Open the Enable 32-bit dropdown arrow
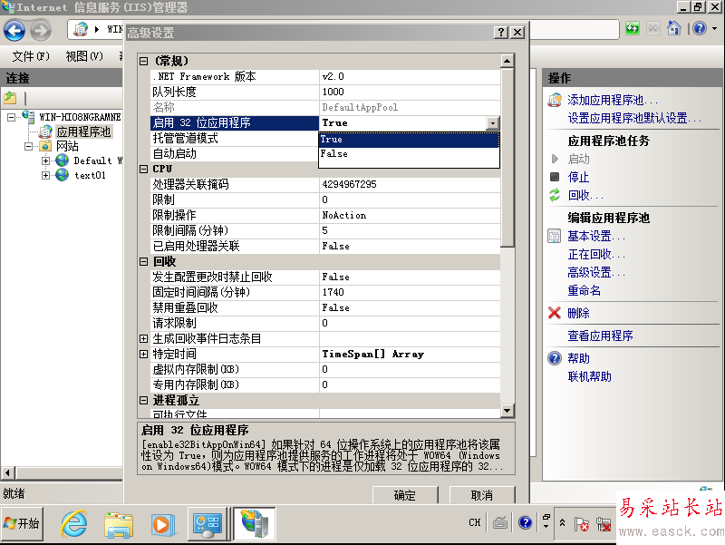The height and width of the screenshot is (545, 725). tap(493, 122)
